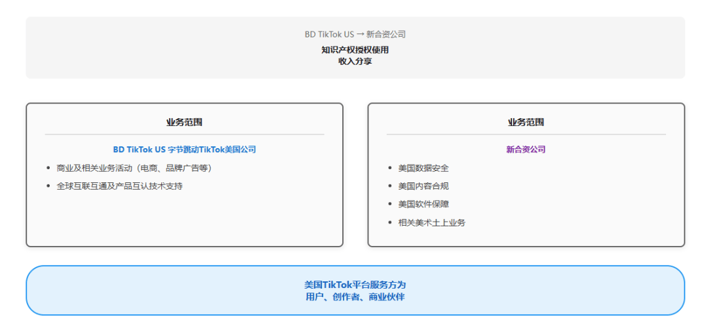Click the 全球互联互通及产品互认技术支持 bullet item
Viewport: 708px width, 324px height.
point(119,186)
